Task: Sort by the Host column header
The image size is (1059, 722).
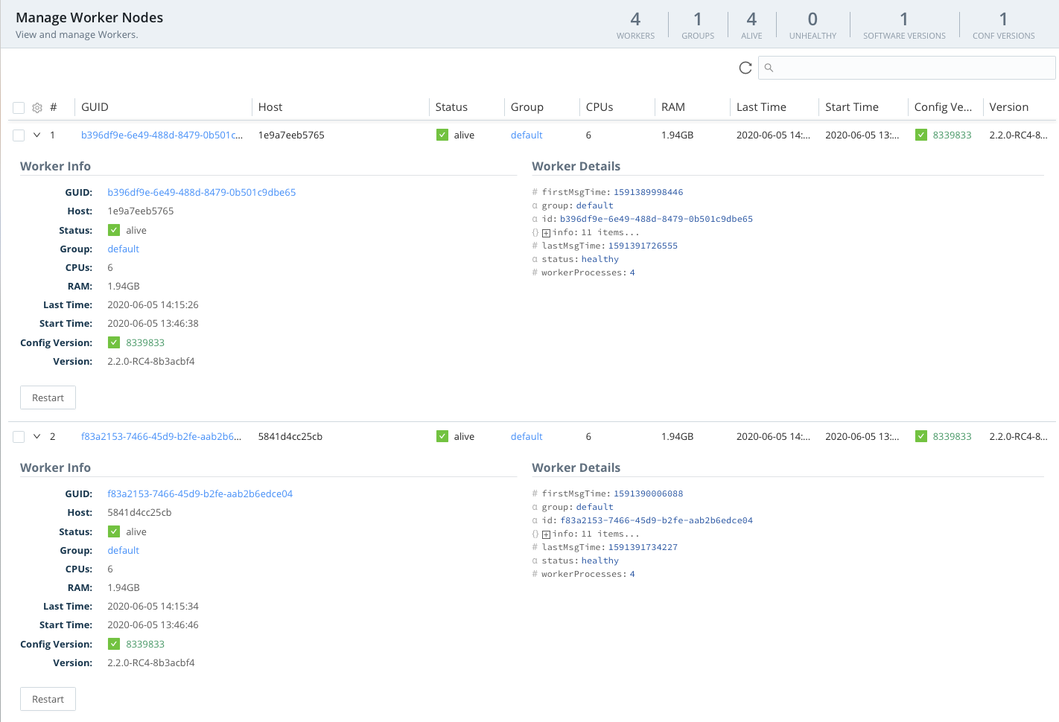Action: (270, 107)
